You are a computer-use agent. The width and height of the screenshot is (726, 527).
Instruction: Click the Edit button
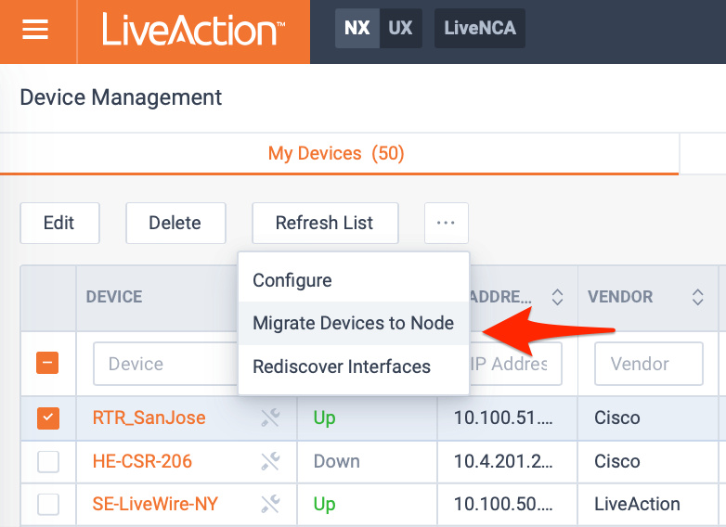tap(59, 223)
